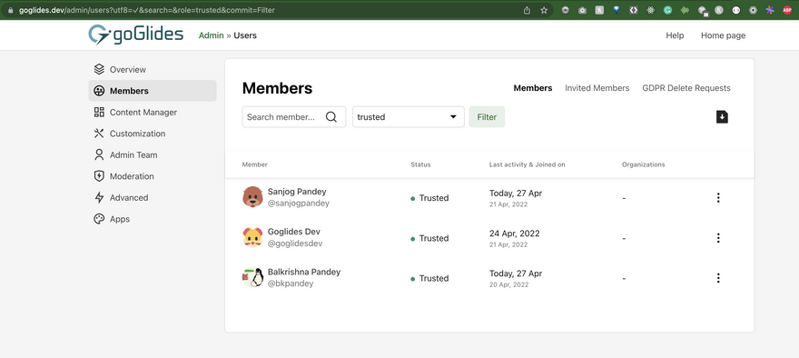This screenshot has height=358, width=799.
Task: Click the Filter button
Action: 487,117
